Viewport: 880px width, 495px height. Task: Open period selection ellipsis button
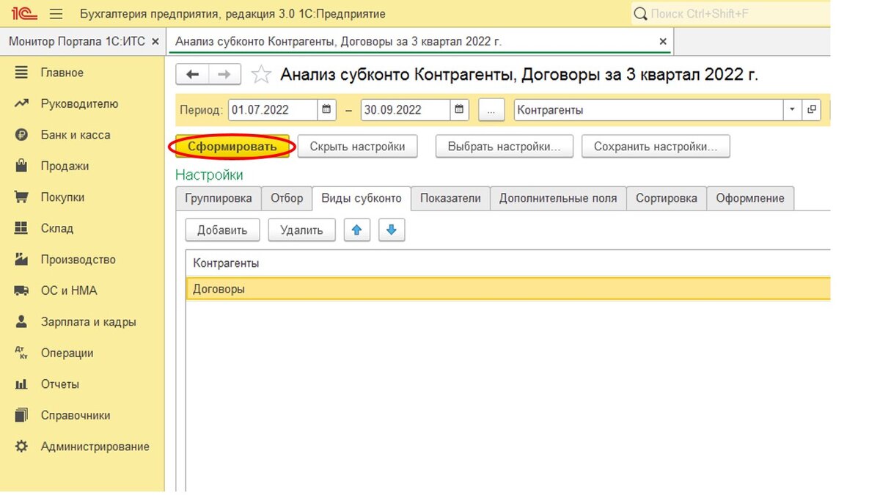coord(491,110)
